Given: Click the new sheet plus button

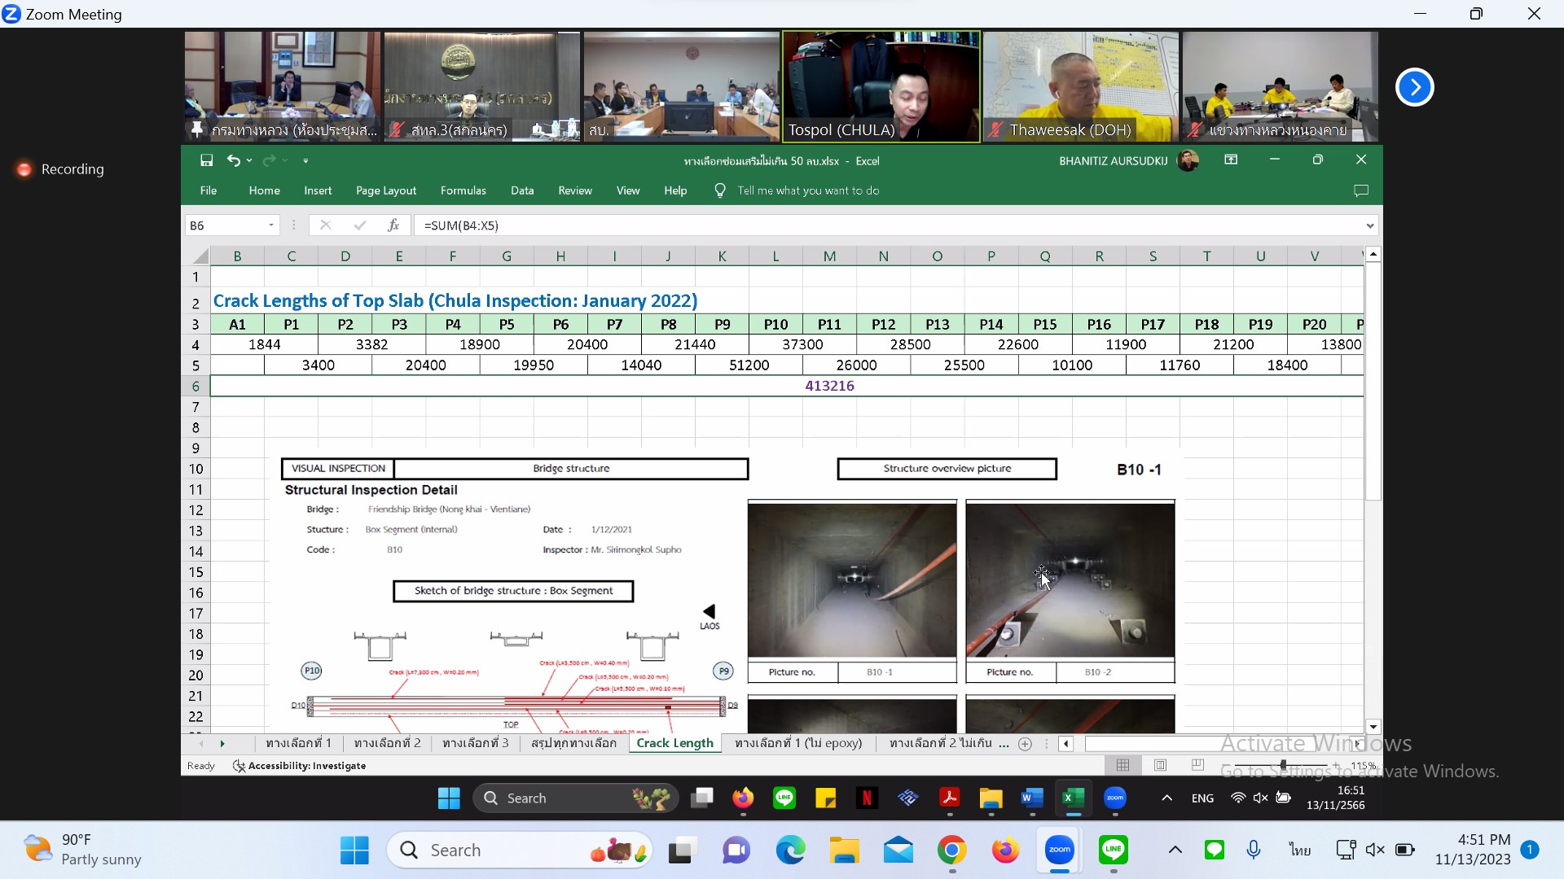Looking at the screenshot, I should click(x=1025, y=743).
